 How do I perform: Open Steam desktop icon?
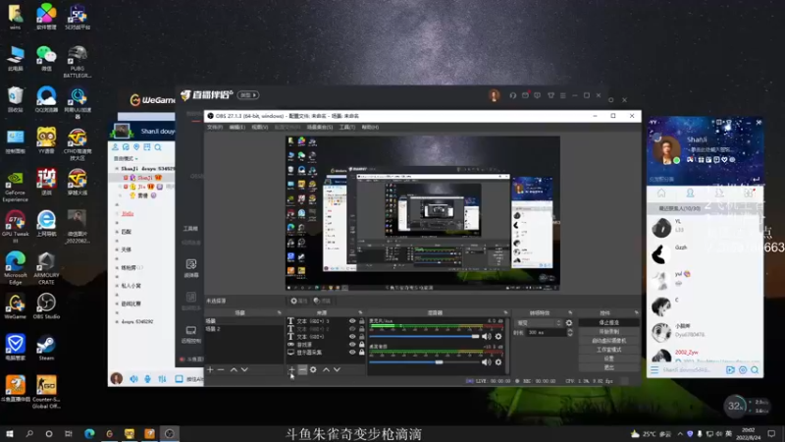pyautogui.click(x=46, y=348)
